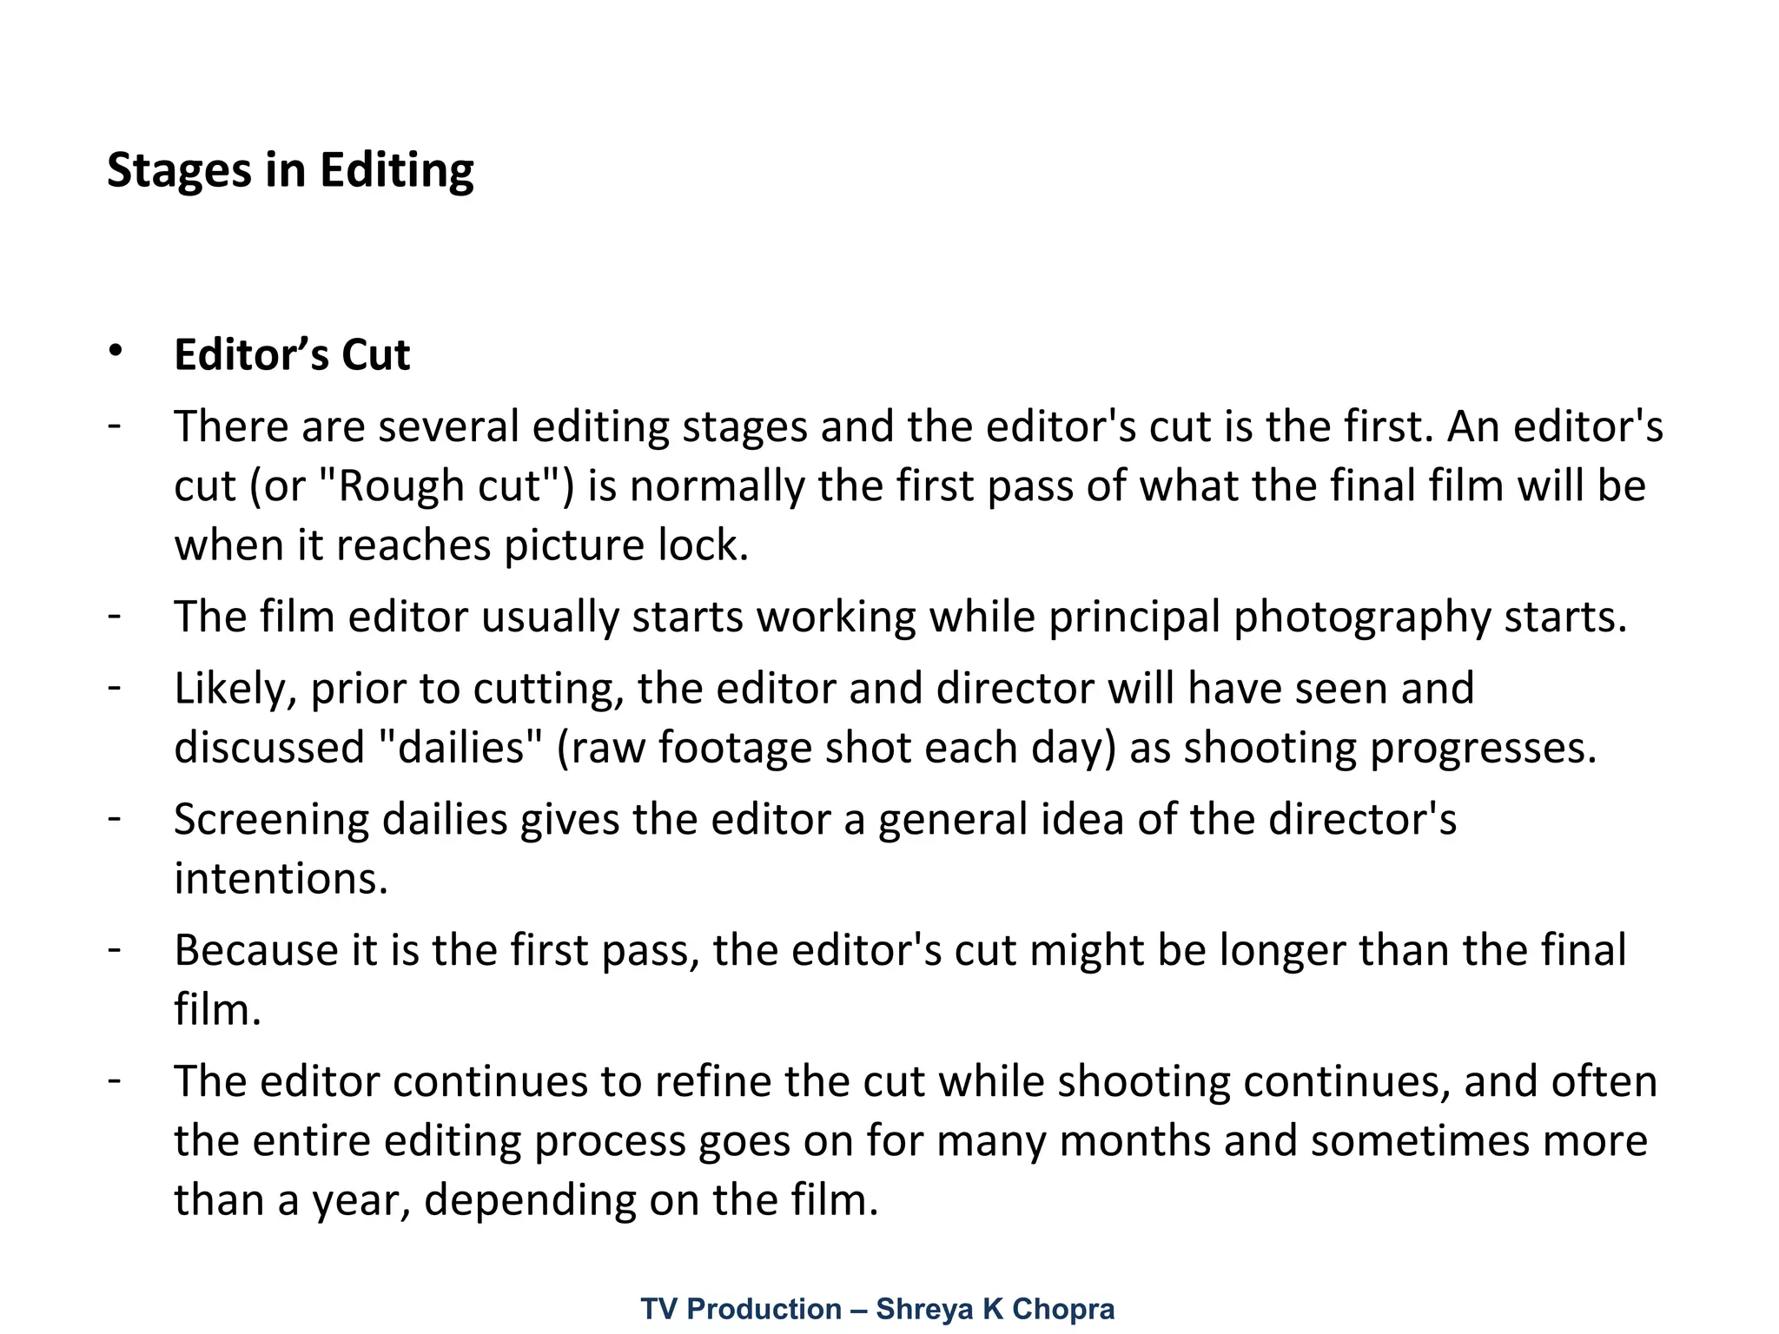Click the 'Stages in Editing' slide title
1779x1334 pixels.
(290, 170)
